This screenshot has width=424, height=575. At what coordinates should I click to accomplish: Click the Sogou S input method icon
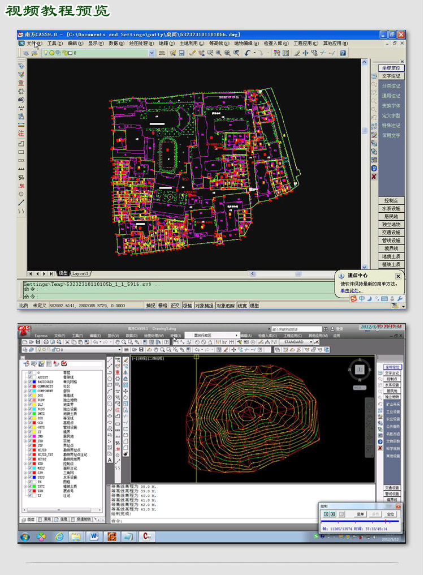click(353, 299)
